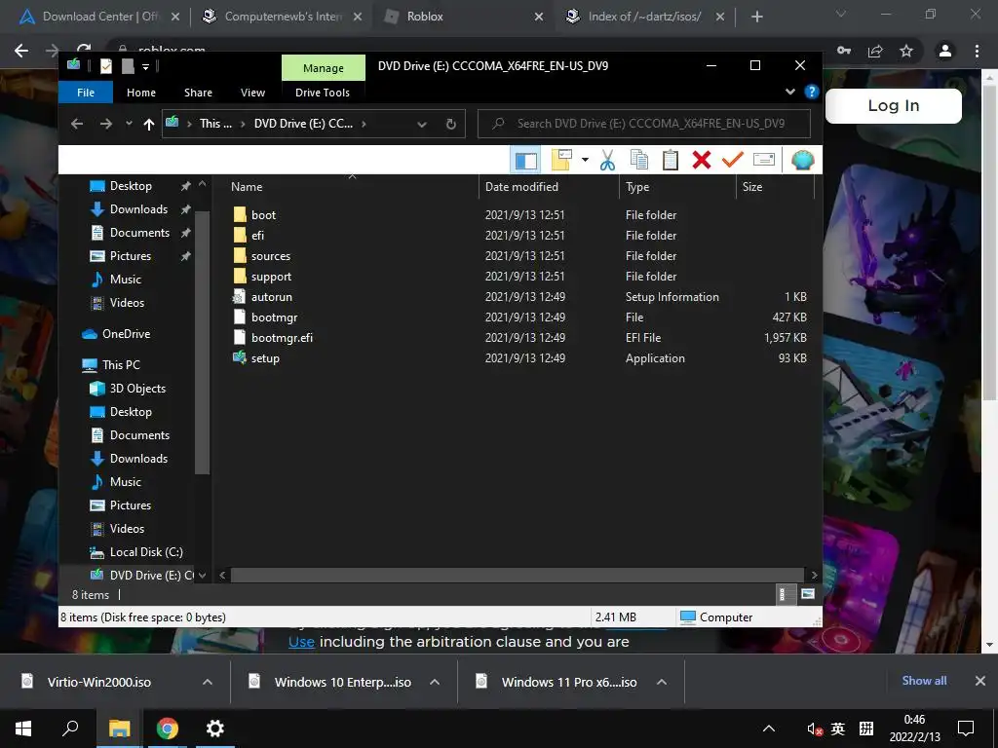
Task: Expand the breadcrumb chevron after DVD Drive (E:)
Action: coord(364,124)
